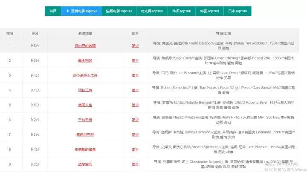Select the 豆瓣电影Top250 tab
The height and width of the screenshot is (172, 307).
click(81, 11)
